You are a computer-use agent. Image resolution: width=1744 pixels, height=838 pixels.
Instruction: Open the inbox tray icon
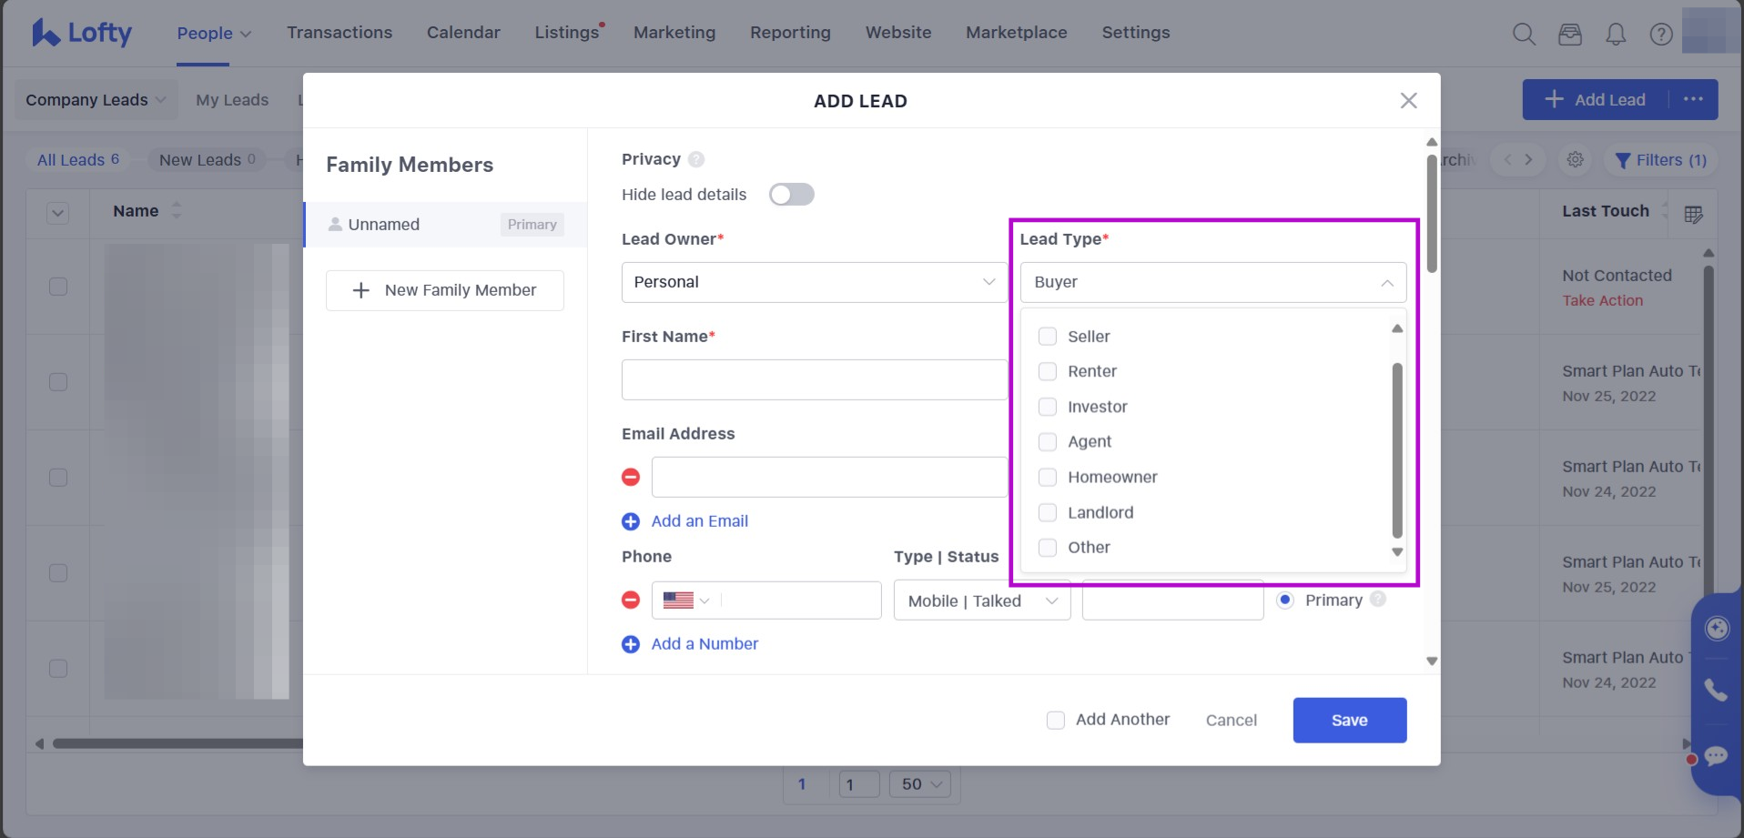(x=1570, y=35)
